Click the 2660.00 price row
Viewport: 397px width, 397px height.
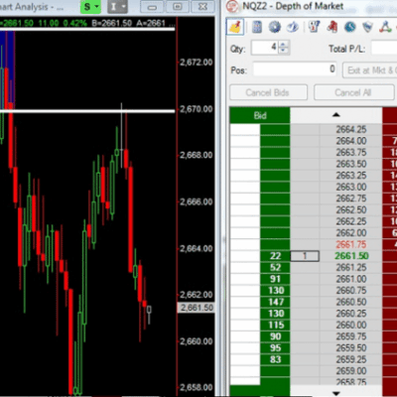coord(351,325)
